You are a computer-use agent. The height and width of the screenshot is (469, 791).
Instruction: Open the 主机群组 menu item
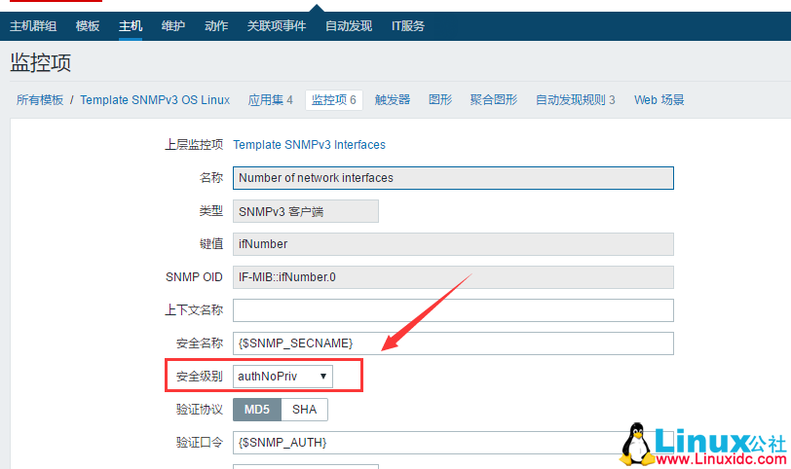coord(33,26)
